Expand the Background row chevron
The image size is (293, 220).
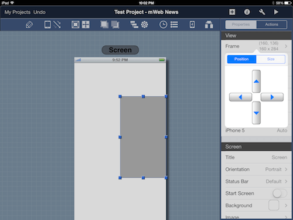tap(286, 205)
